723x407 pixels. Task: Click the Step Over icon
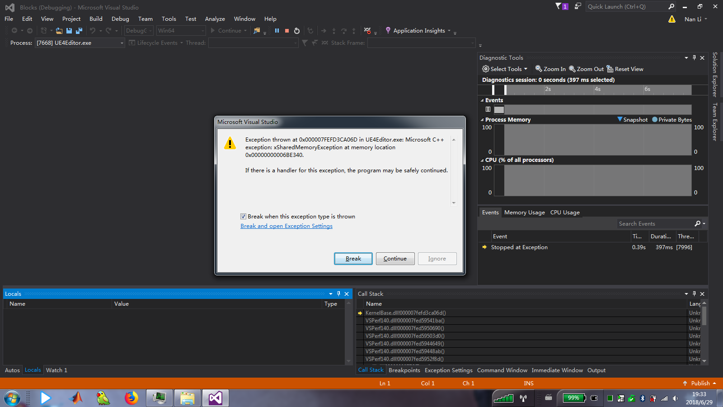point(344,30)
